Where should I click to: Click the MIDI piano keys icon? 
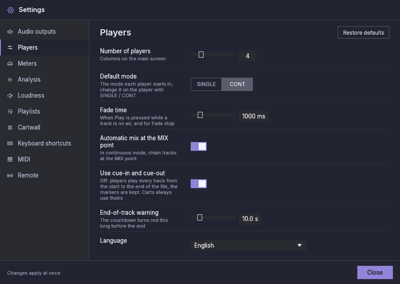tap(10, 159)
